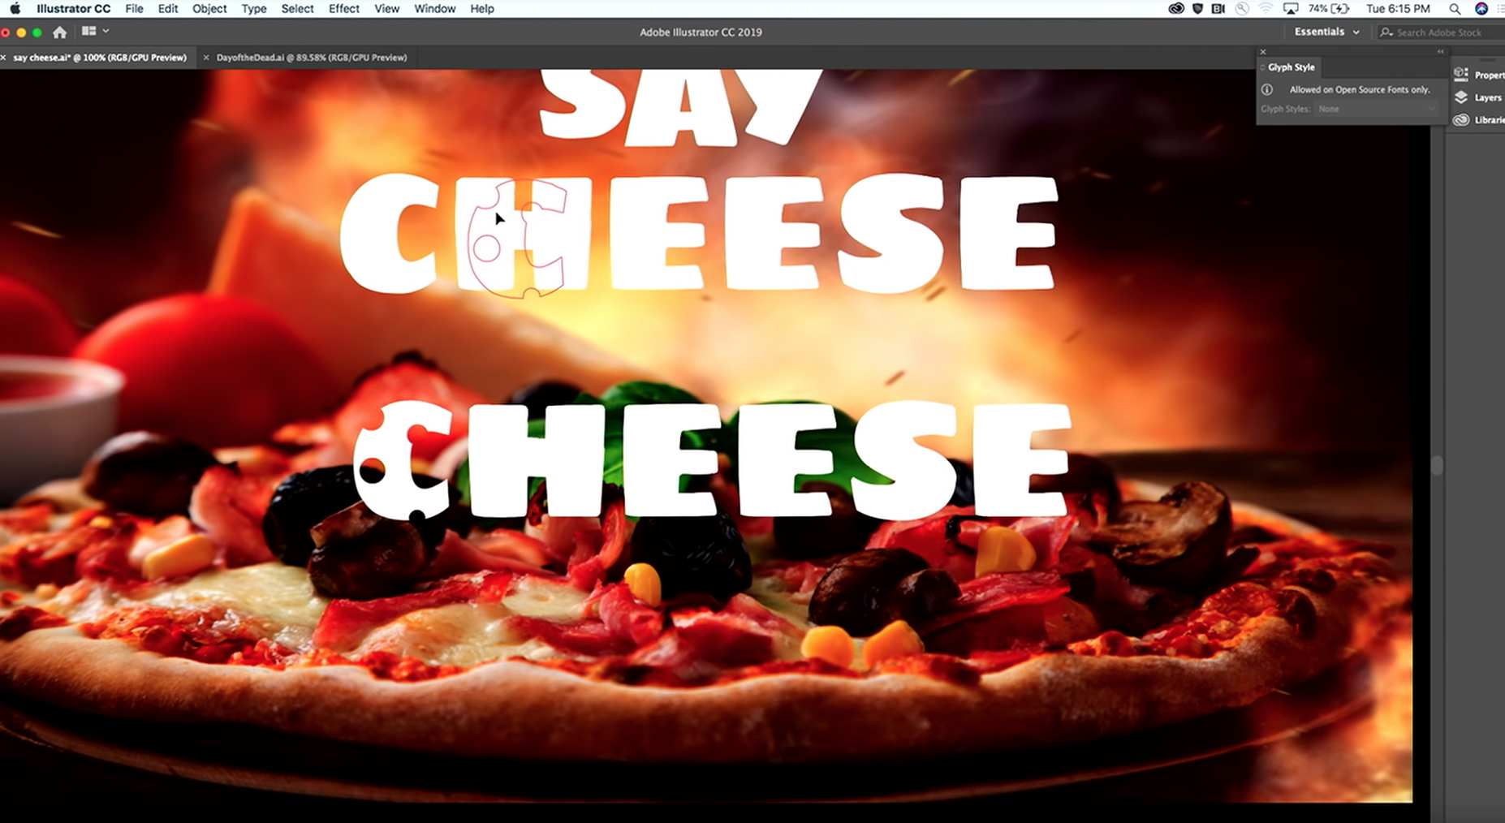Click the Siri icon in menu bar
The width and height of the screenshot is (1505, 823).
pyautogui.click(x=1481, y=9)
